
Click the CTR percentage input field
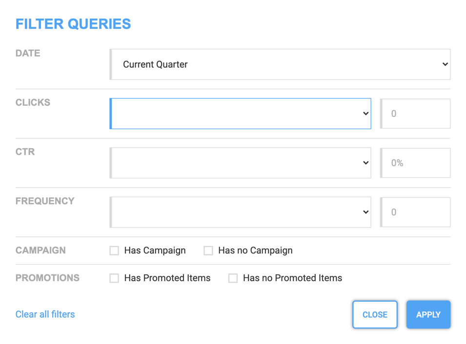coord(415,163)
